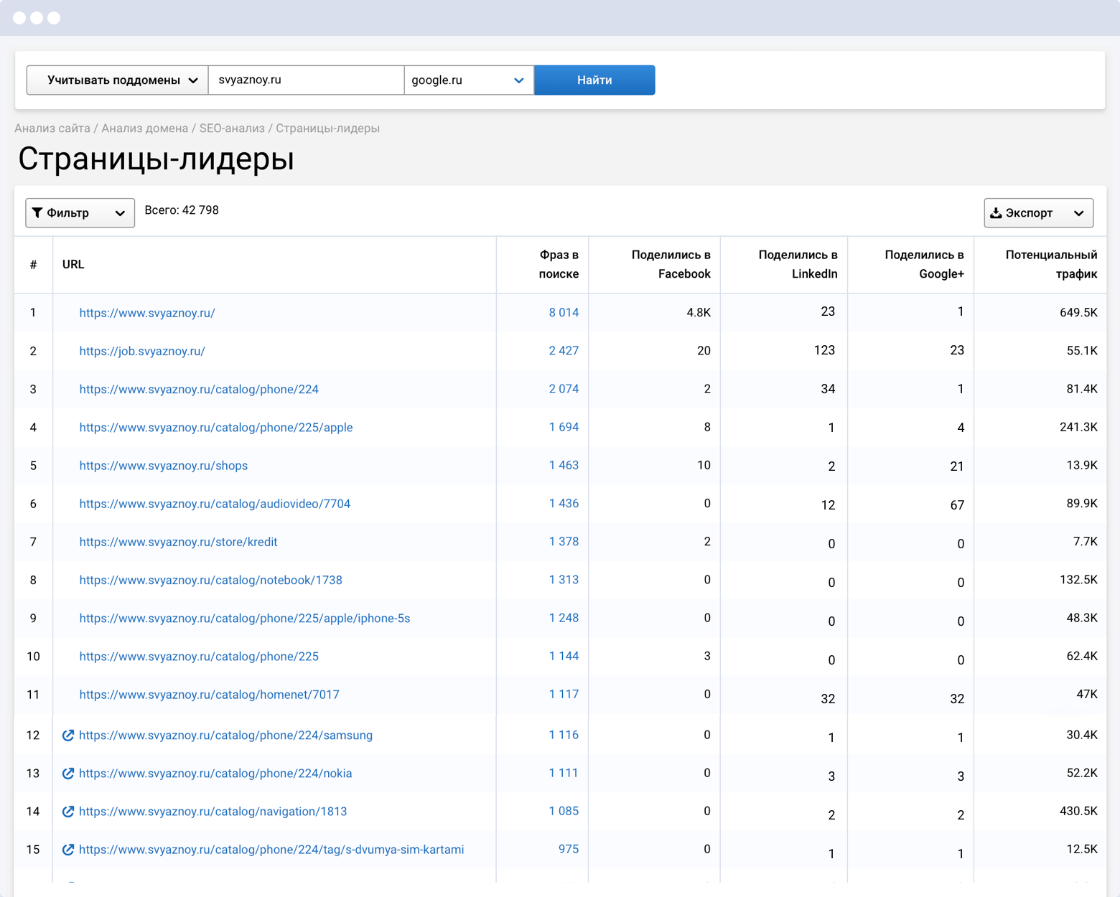
Task: Open the google.ru search engine dropdown
Action: pos(468,80)
